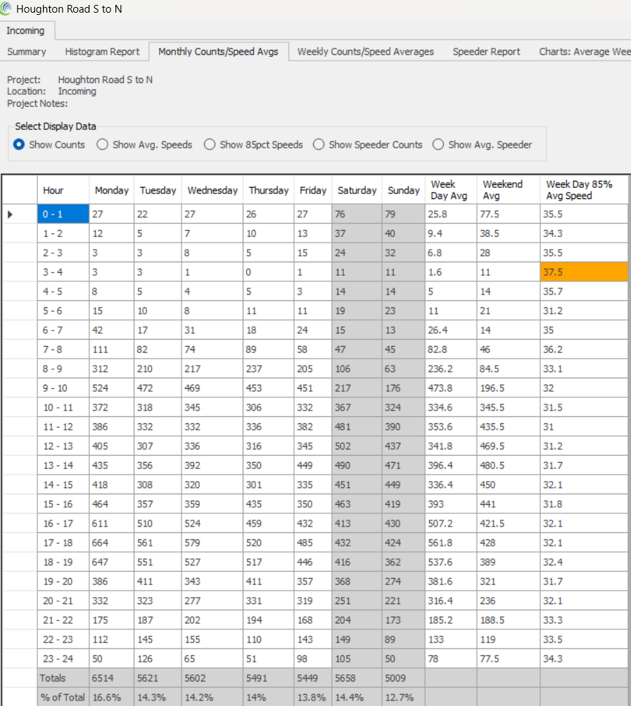Screen dimensions: 631x706
Task: Click the orange highlighted 37.5 cell
Action: tap(583, 272)
